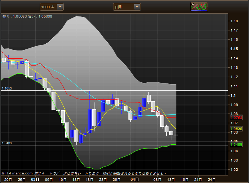This screenshot has height=183, width=249.
Task: Click the 1.18 price axis label
Action: pos(234,21)
